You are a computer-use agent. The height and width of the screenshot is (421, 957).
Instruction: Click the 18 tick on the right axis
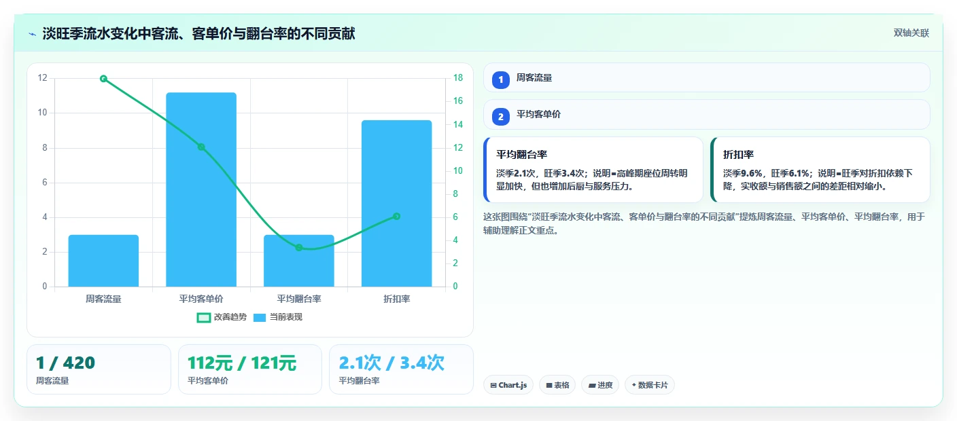click(x=457, y=78)
